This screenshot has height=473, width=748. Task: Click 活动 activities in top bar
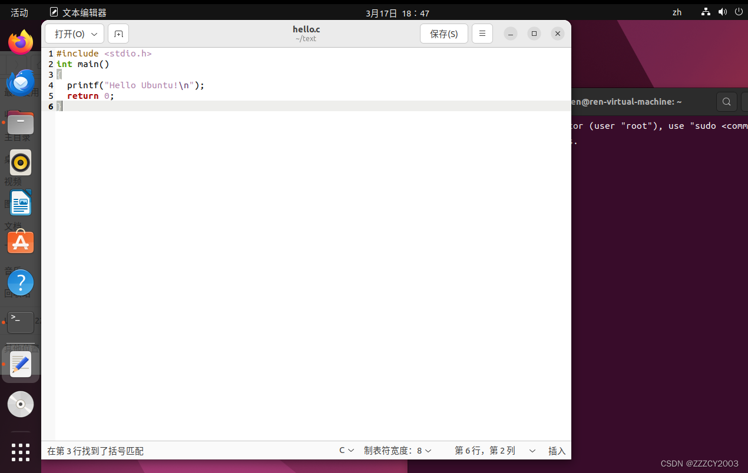click(x=19, y=12)
